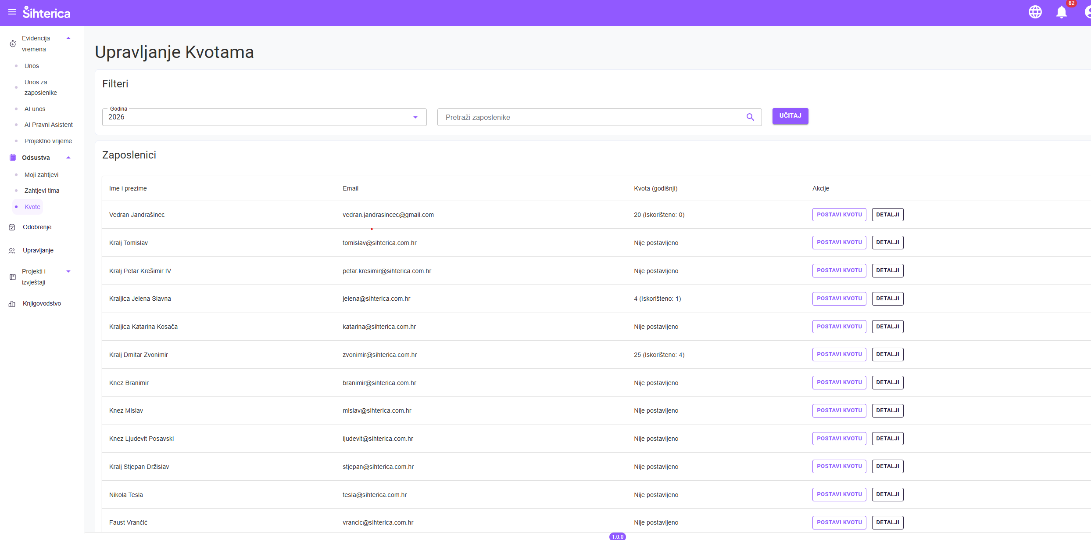Open Detalji for Nikola Tesla
Screen dimensions: 1091x540
[887, 494]
